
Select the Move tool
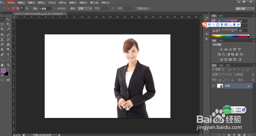coord(8,19)
